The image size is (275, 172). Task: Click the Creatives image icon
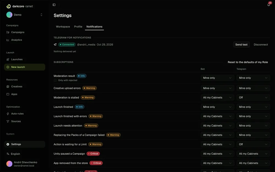[8, 86]
